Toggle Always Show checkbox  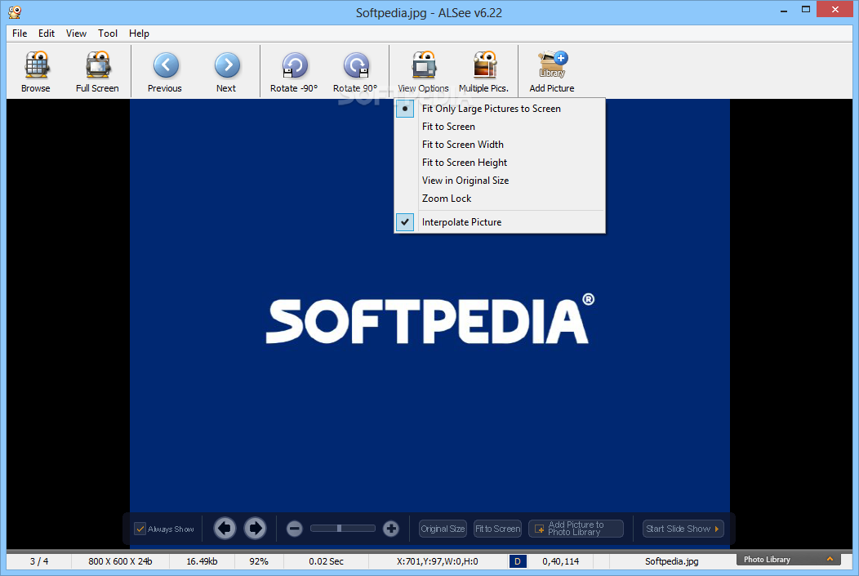140,529
